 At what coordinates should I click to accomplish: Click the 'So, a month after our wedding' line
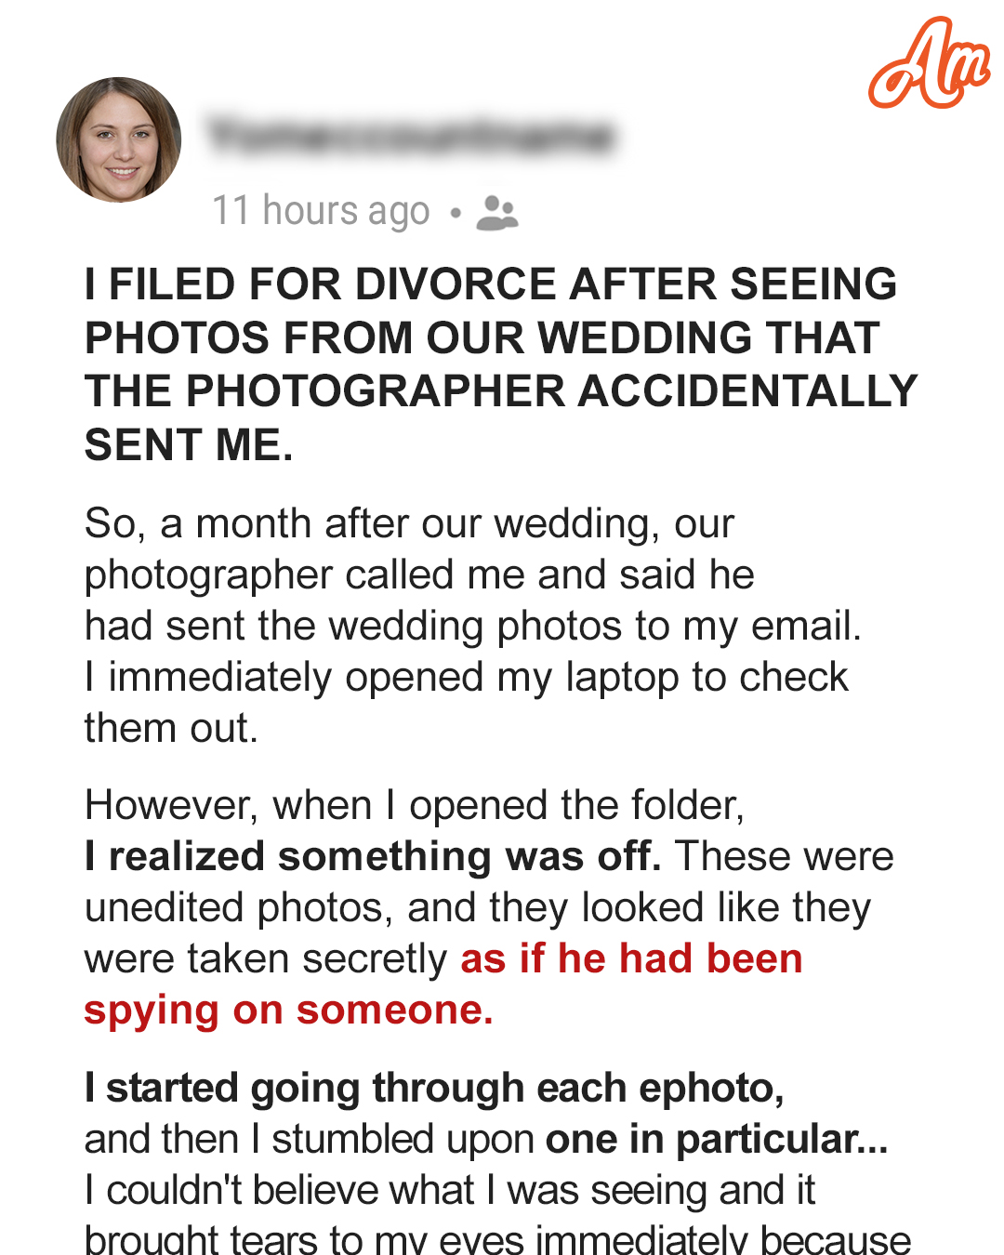pos(410,524)
